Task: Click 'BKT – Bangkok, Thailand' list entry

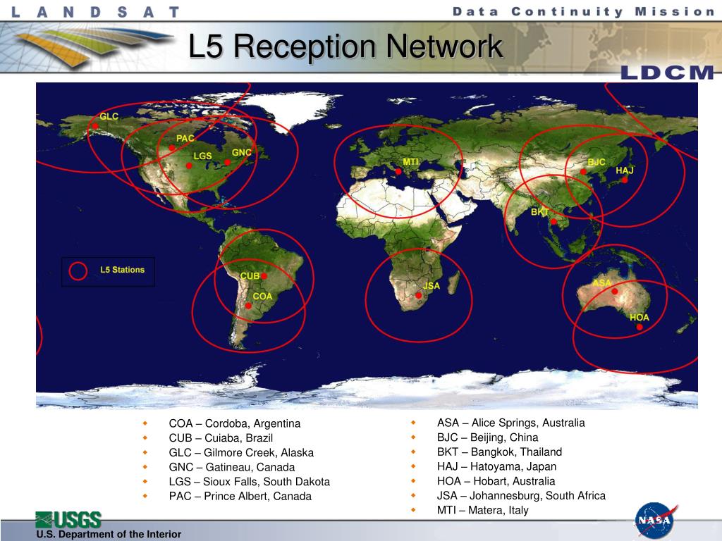Action: [x=499, y=452]
